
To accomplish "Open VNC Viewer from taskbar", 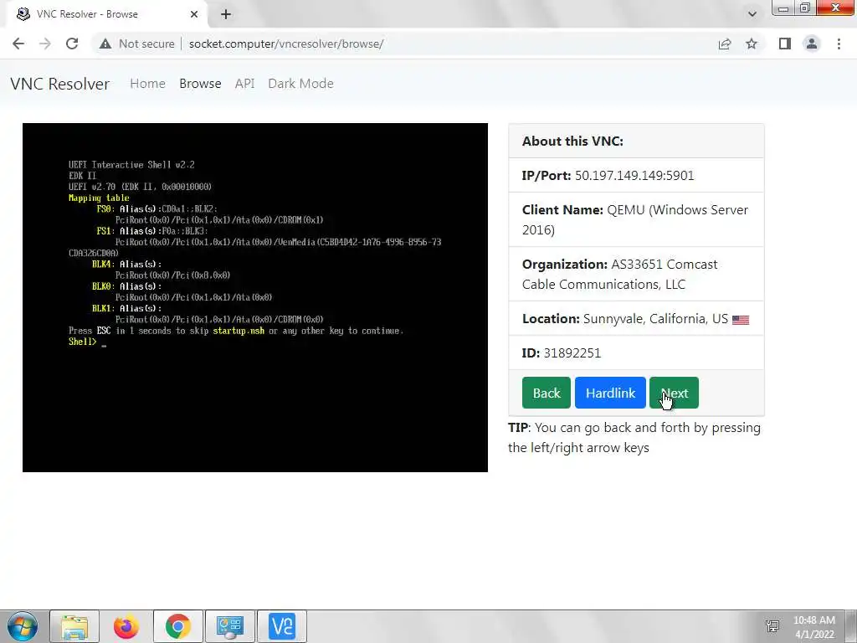I will 282,626.
